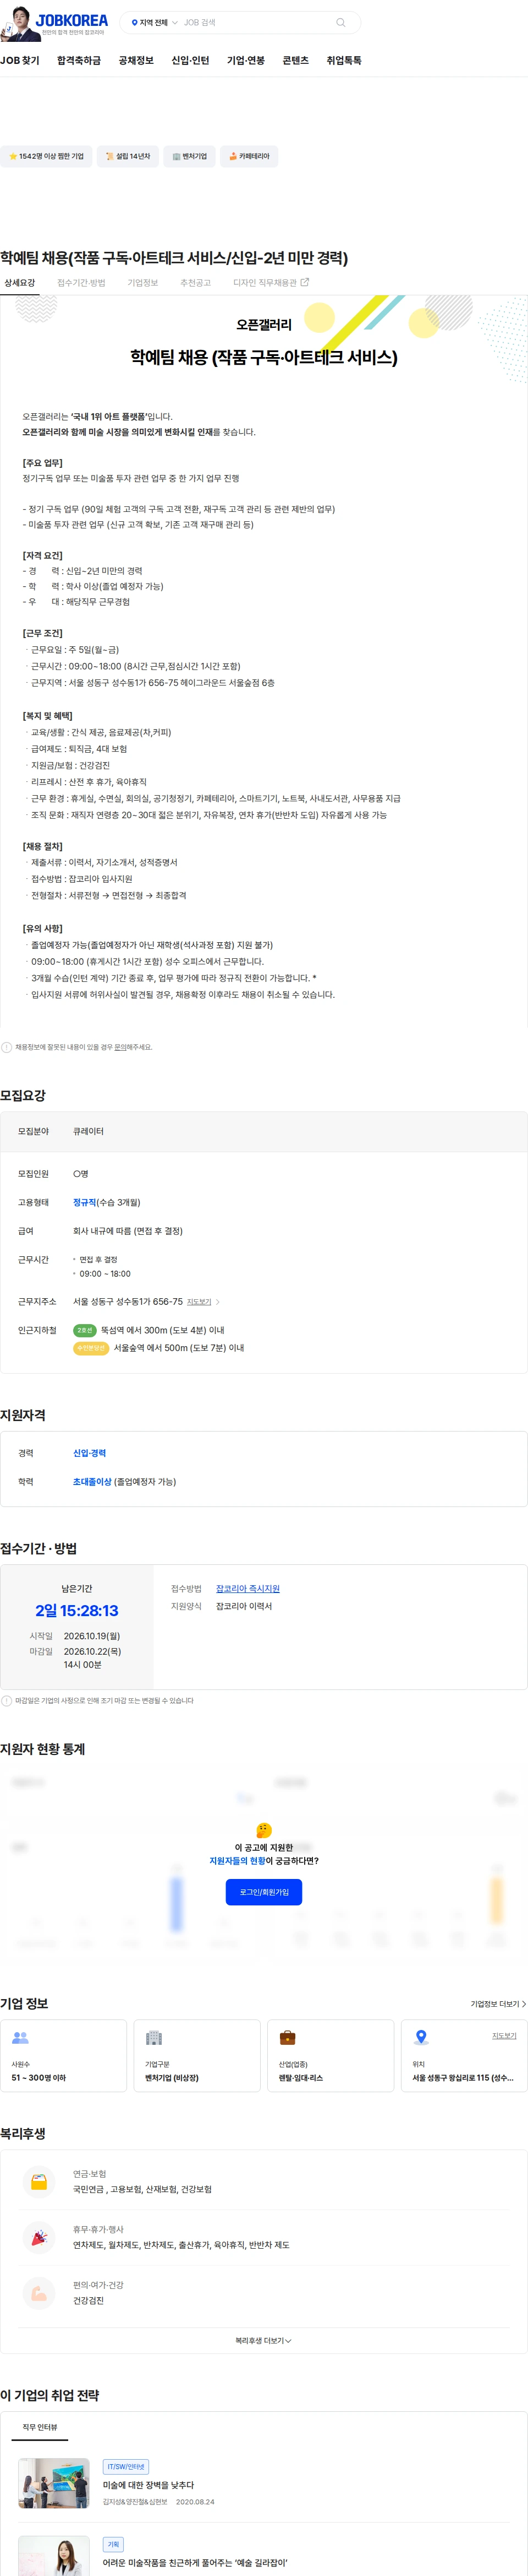Click the 기업구분 building icon
528x2576 pixels.
click(153, 2038)
